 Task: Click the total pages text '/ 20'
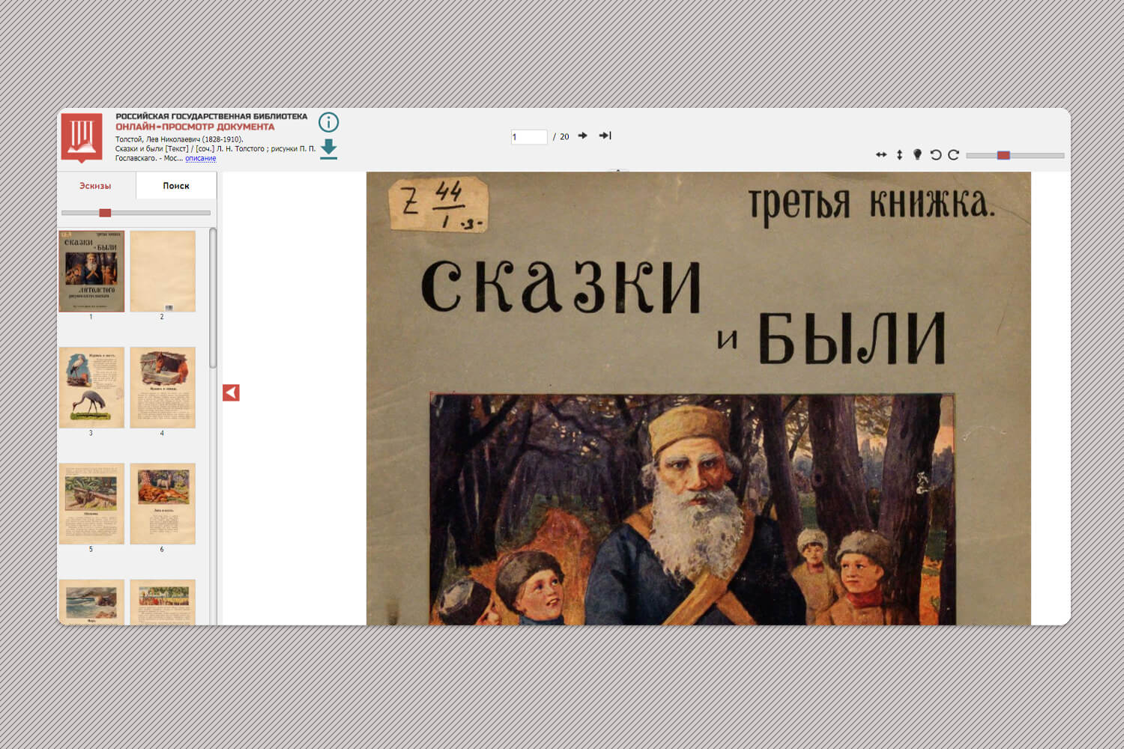click(x=561, y=136)
